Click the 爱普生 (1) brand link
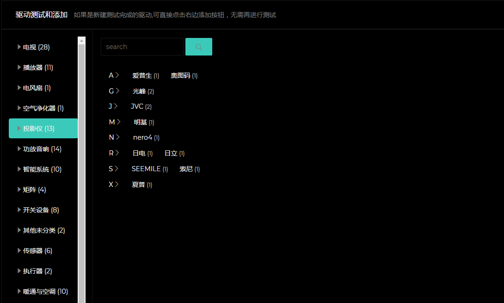Viewport: 504px width, 303px height. pos(145,75)
